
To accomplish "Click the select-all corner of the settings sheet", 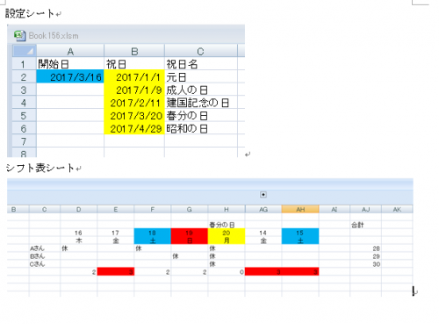I will pos(25,51).
